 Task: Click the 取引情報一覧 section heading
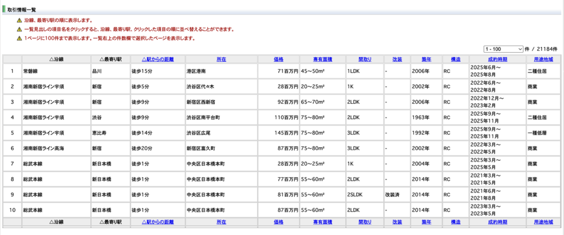22,9
